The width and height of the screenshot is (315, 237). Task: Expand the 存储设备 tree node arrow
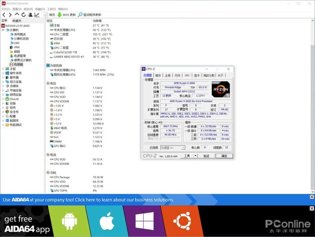tap(3, 90)
